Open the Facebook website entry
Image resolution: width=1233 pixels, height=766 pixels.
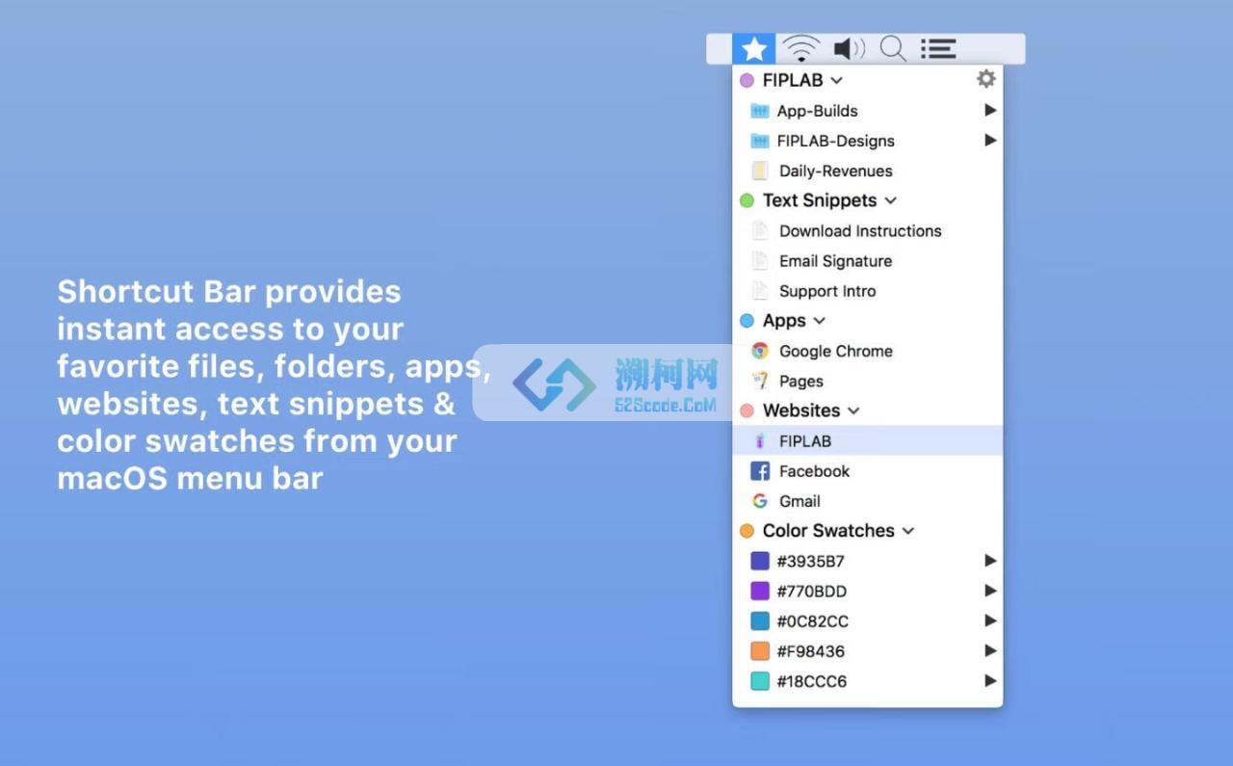click(868, 471)
